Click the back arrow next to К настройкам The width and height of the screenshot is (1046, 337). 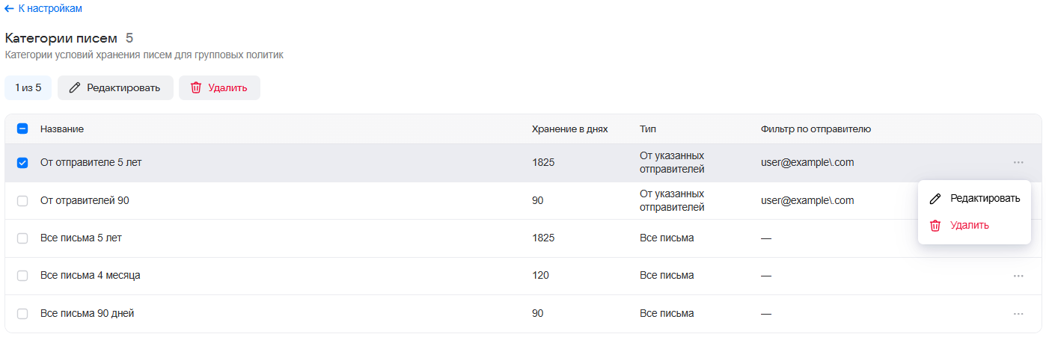click(9, 8)
